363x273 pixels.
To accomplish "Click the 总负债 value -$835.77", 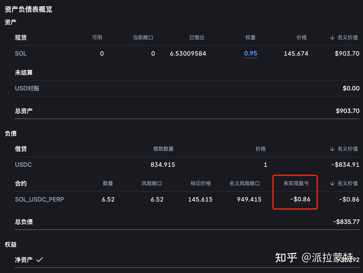I will click(346, 222).
